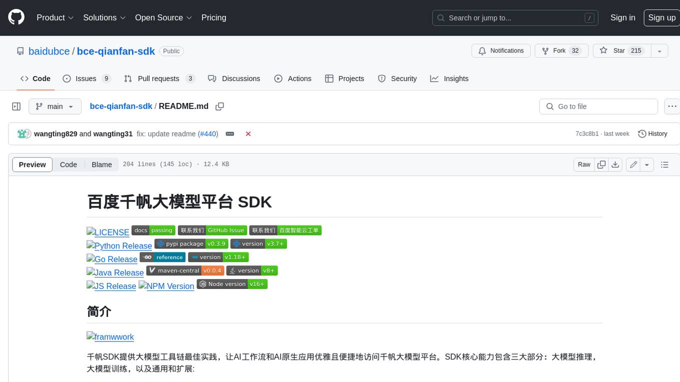Screen dimensions: 680x382
Task: Expand the commit message details
Action: point(230,134)
